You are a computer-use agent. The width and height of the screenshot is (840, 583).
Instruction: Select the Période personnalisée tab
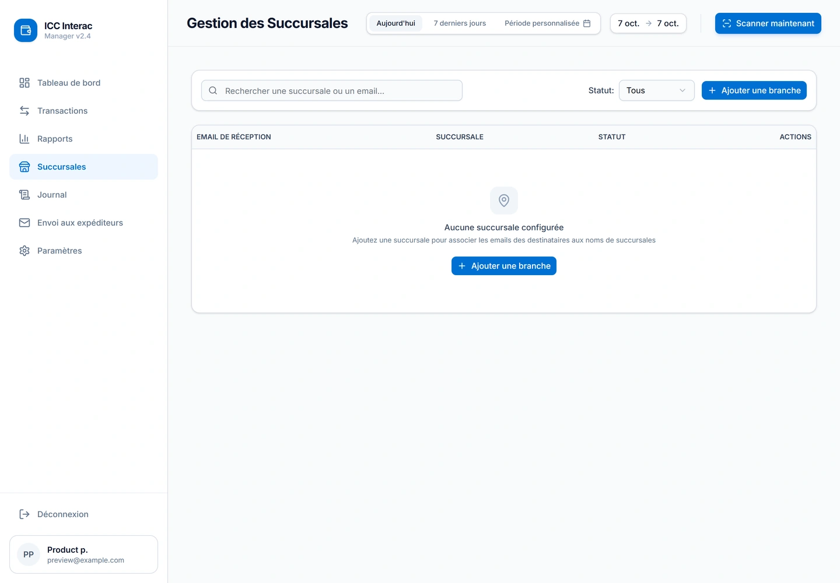coord(548,23)
